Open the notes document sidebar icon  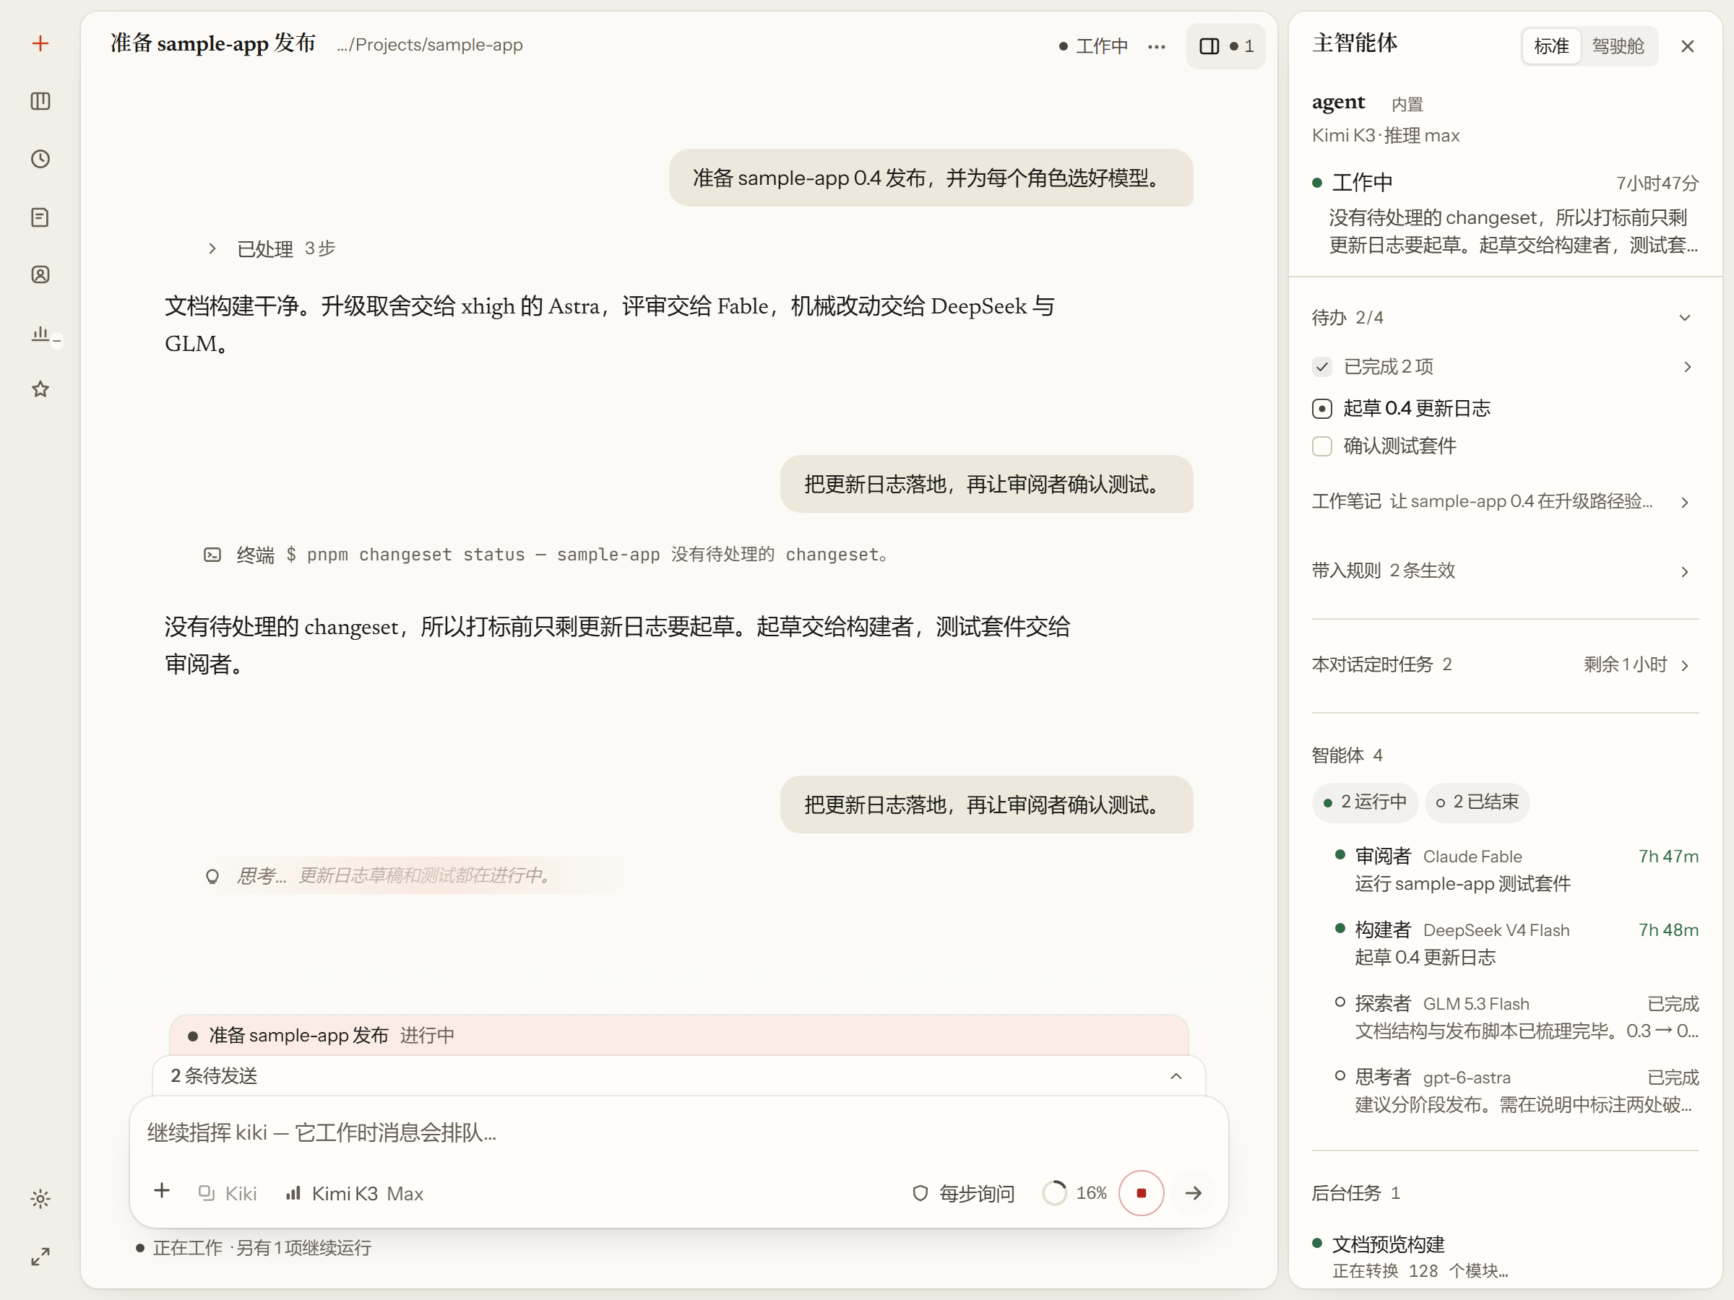point(40,217)
